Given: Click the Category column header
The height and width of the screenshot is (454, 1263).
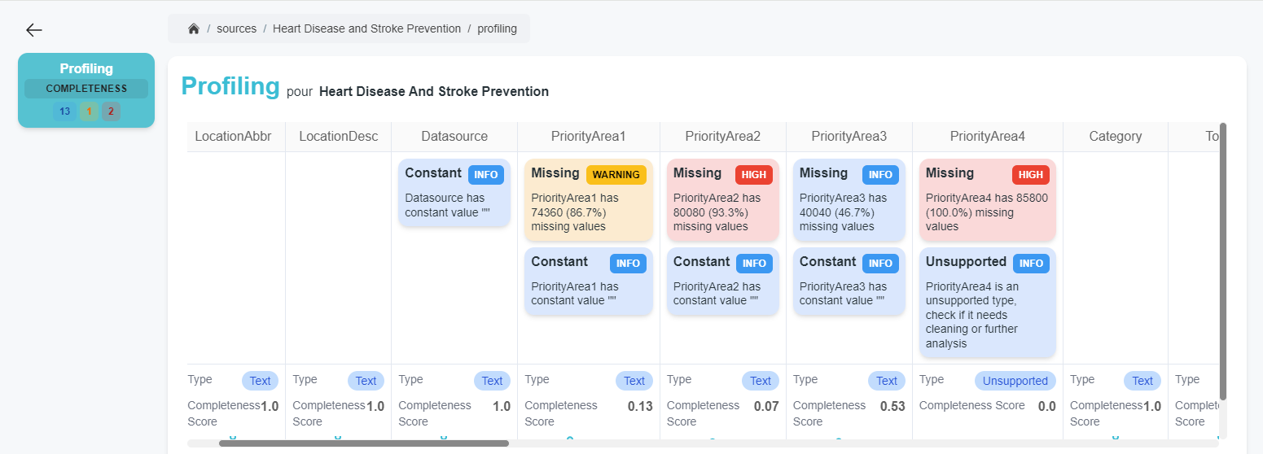Looking at the screenshot, I should 1115,137.
